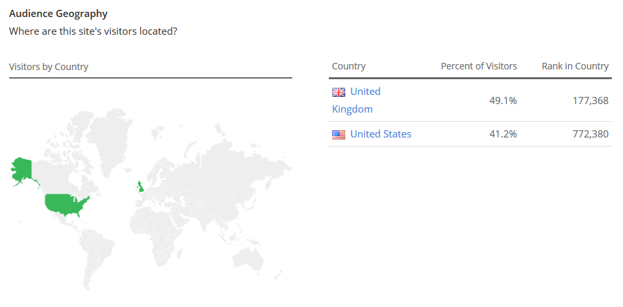623x307 pixels.
Task: Open the United Kingdom country link
Action: click(356, 100)
